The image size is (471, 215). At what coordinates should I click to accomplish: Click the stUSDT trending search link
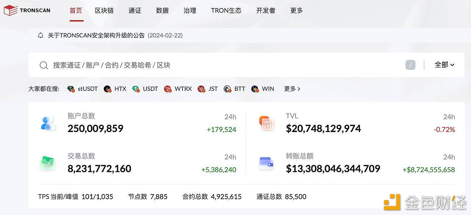tap(88, 89)
